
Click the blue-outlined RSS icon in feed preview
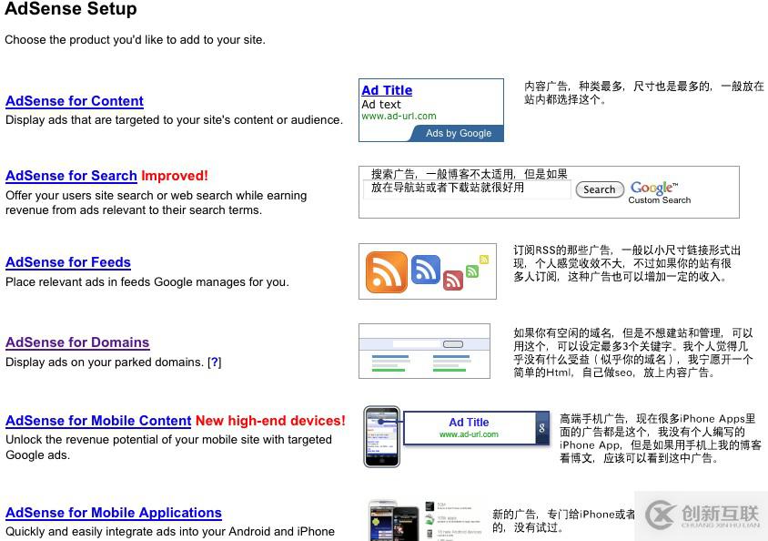coord(424,269)
